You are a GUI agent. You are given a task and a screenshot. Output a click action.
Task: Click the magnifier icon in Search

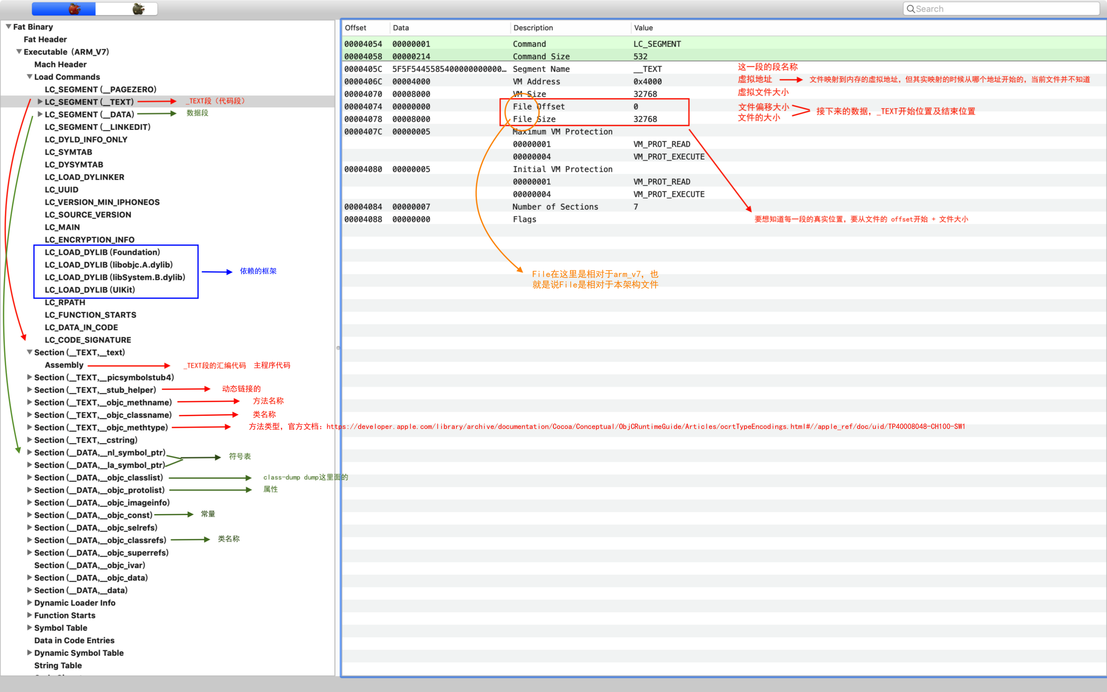coord(910,9)
